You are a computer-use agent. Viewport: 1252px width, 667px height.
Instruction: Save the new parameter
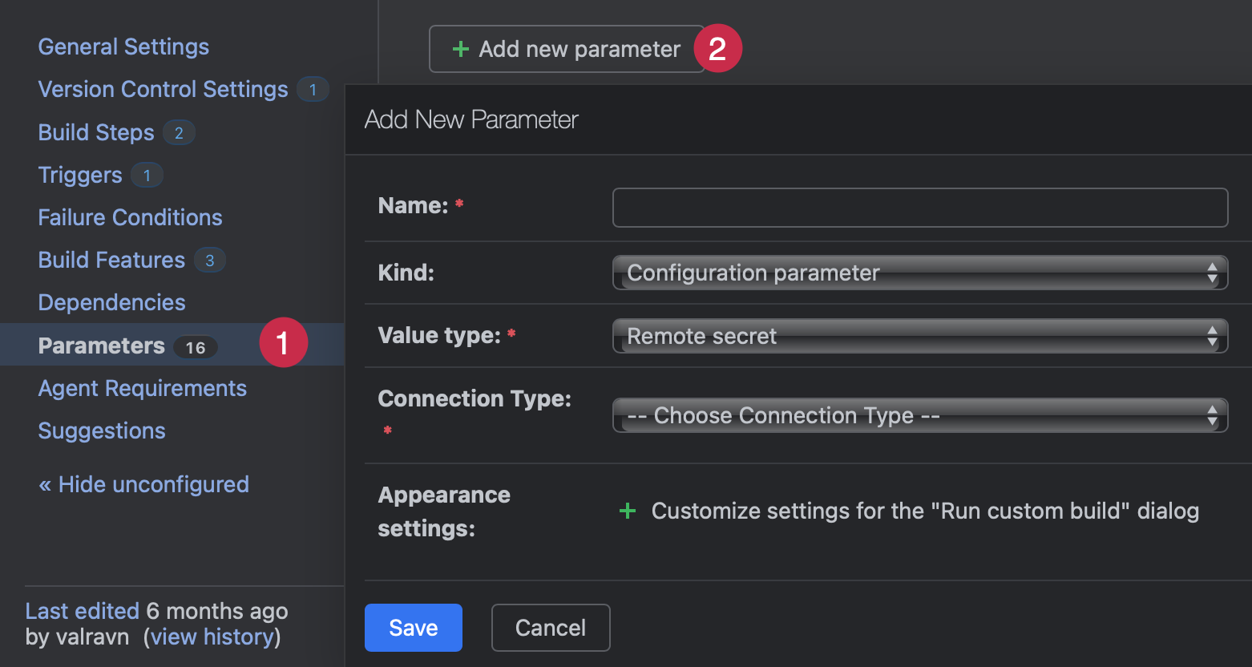[x=413, y=628]
